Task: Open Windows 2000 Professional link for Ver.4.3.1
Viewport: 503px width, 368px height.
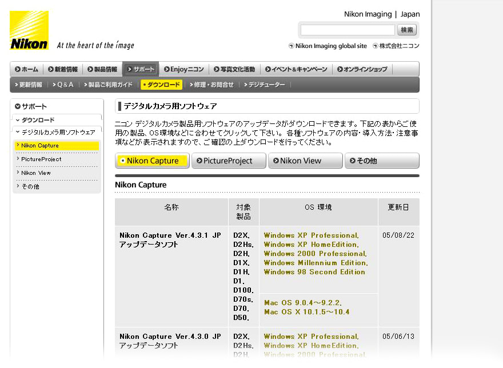Action: pos(315,254)
